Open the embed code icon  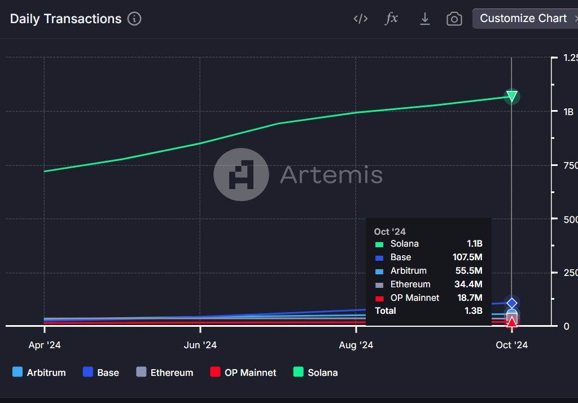[x=360, y=19]
